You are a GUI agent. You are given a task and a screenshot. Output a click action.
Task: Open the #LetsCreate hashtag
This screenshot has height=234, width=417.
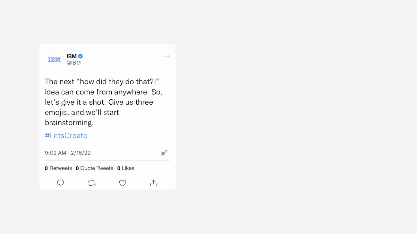click(66, 135)
